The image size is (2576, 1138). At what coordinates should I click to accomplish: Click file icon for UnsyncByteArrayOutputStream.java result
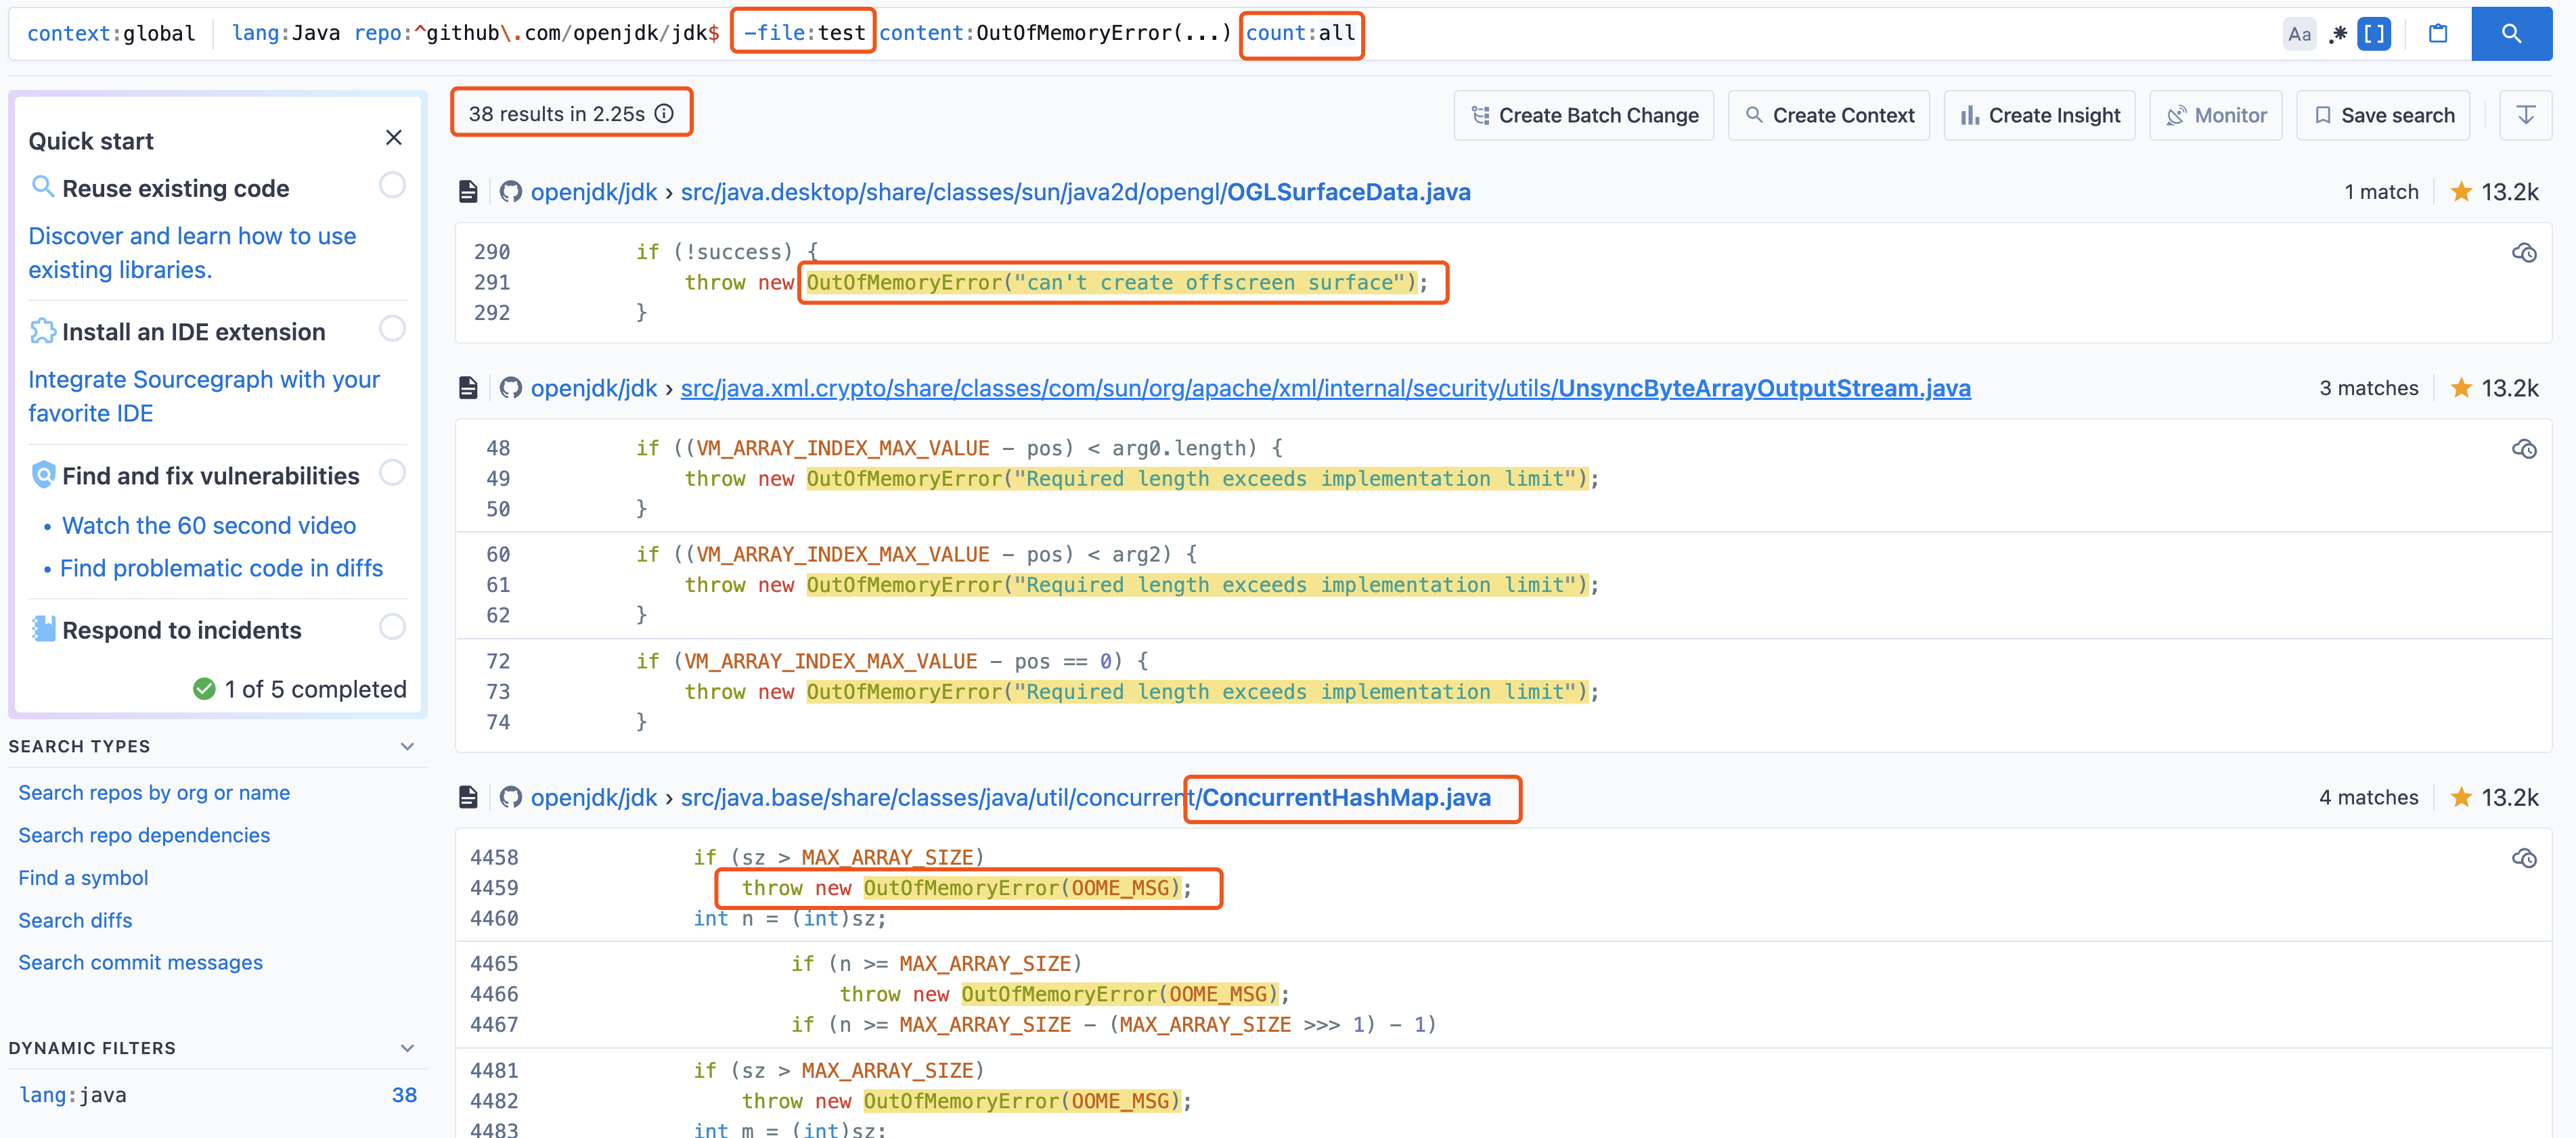[468, 388]
